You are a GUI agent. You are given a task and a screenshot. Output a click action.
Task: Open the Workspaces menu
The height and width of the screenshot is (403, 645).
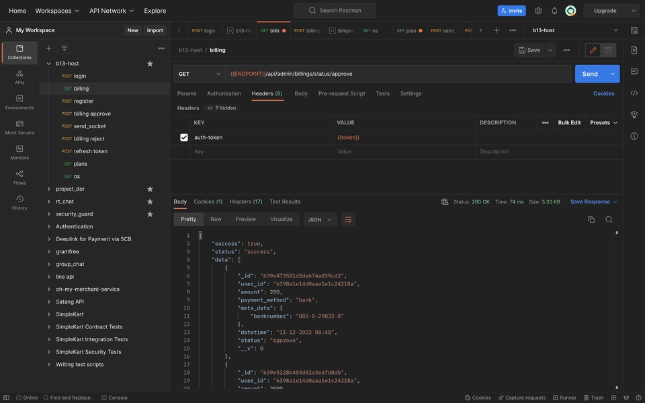[57, 11]
